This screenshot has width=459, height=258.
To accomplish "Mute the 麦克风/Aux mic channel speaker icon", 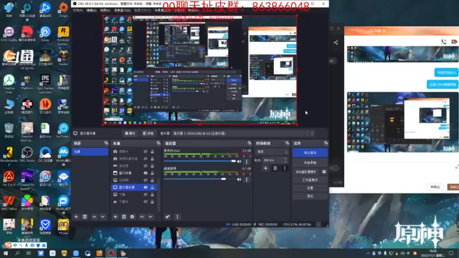I will click(x=239, y=162).
